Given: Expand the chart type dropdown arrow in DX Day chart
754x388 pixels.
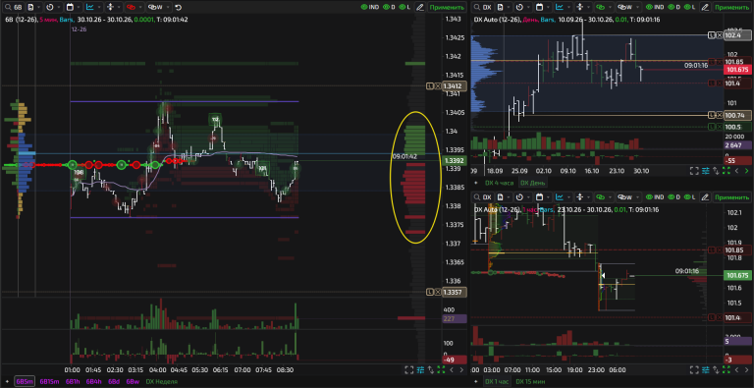Looking at the screenshot, I should (568, 7).
